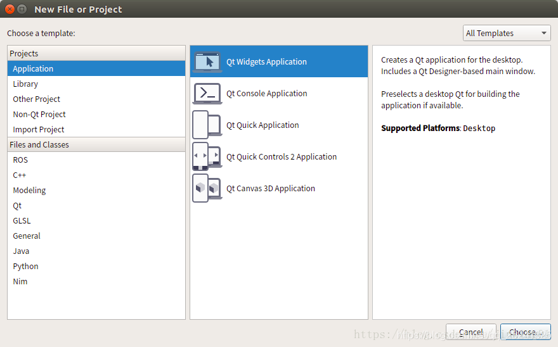Click the Qt Quick Controls 2 Application label
The image size is (558, 347).
(x=282, y=157)
